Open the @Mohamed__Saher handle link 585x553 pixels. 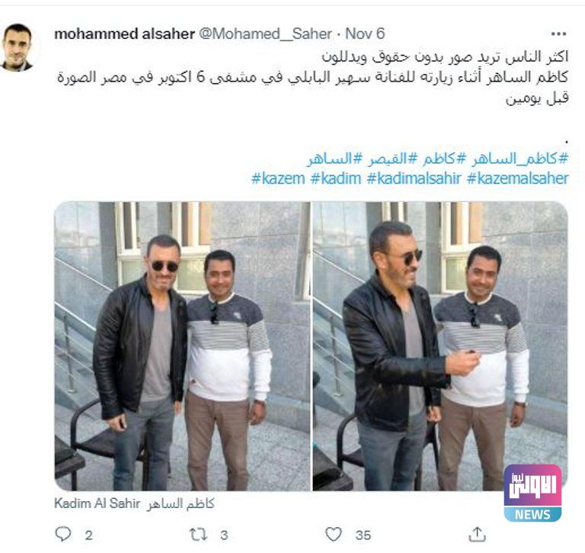pos(265,34)
